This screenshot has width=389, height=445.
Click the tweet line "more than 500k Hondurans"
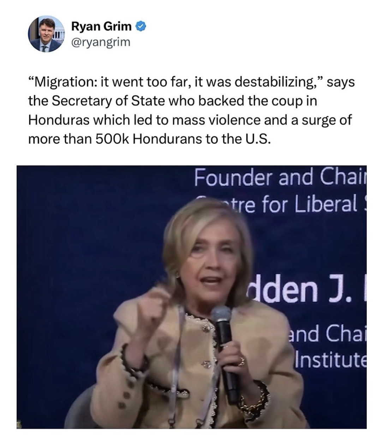tap(150, 139)
